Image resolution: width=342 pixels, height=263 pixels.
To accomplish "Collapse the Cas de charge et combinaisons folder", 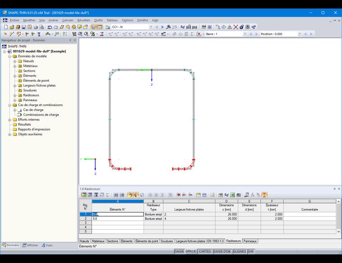I will coord(9,105).
